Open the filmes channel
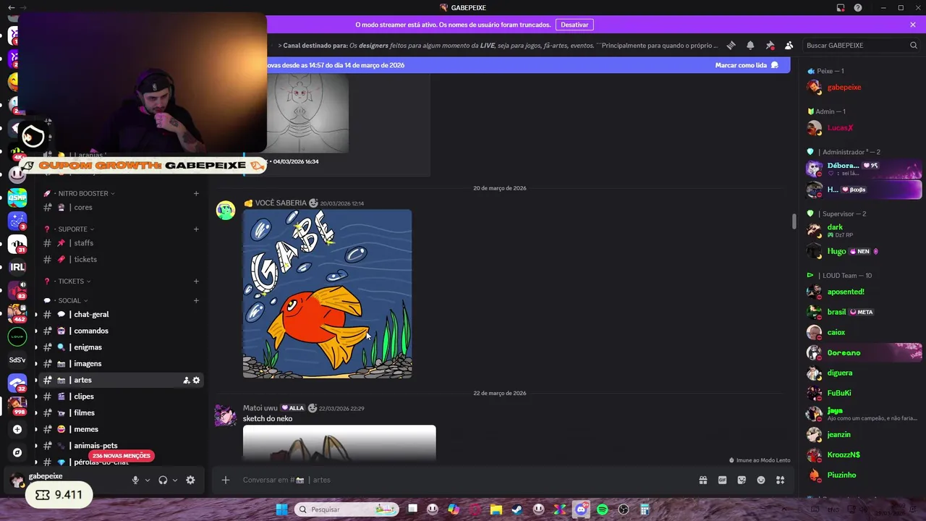The image size is (926, 521). tap(120, 412)
